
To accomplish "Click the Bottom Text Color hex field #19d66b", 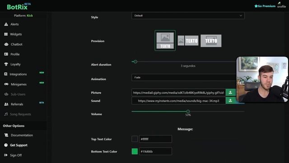I will tap(155, 151).
